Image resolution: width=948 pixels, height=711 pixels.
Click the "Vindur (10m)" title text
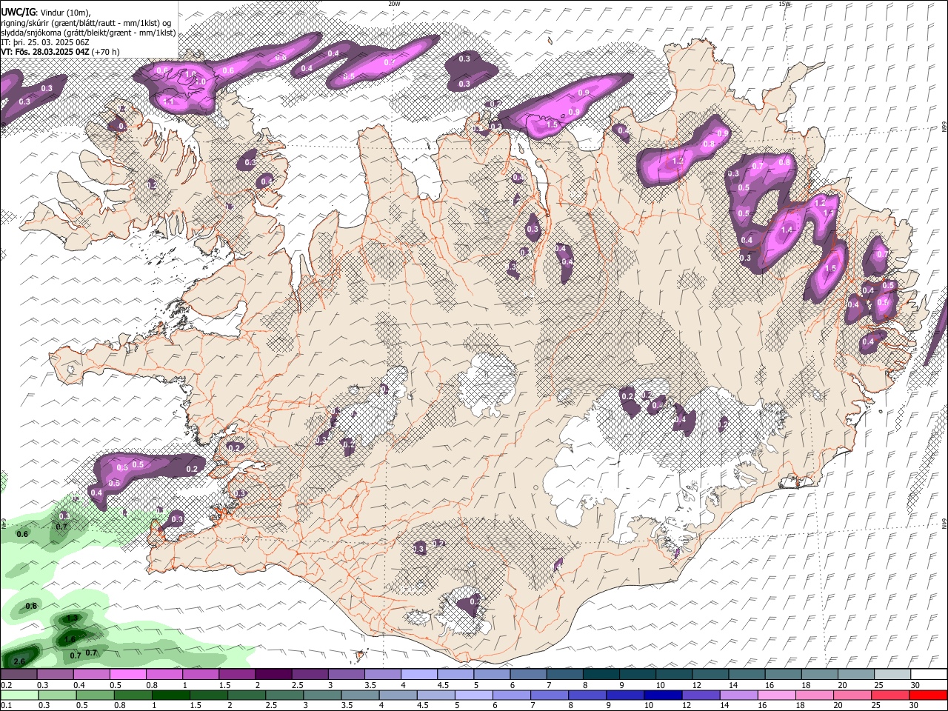pyautogui.click(x=66, y=13)
